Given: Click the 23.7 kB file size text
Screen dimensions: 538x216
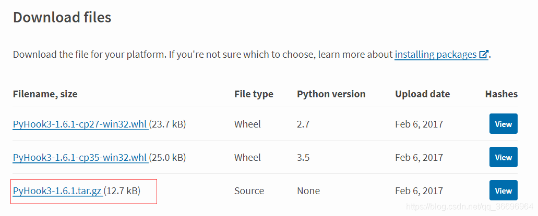Looking at the screenshot, I should (168, 124).
